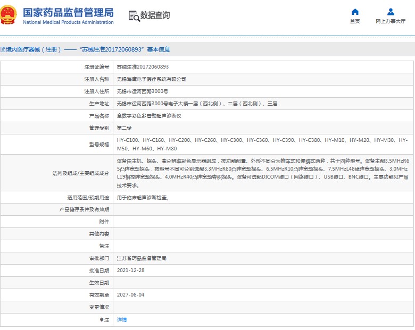
Task: Click the 结构及组成/主要组成成分 label
Action: 81,173
